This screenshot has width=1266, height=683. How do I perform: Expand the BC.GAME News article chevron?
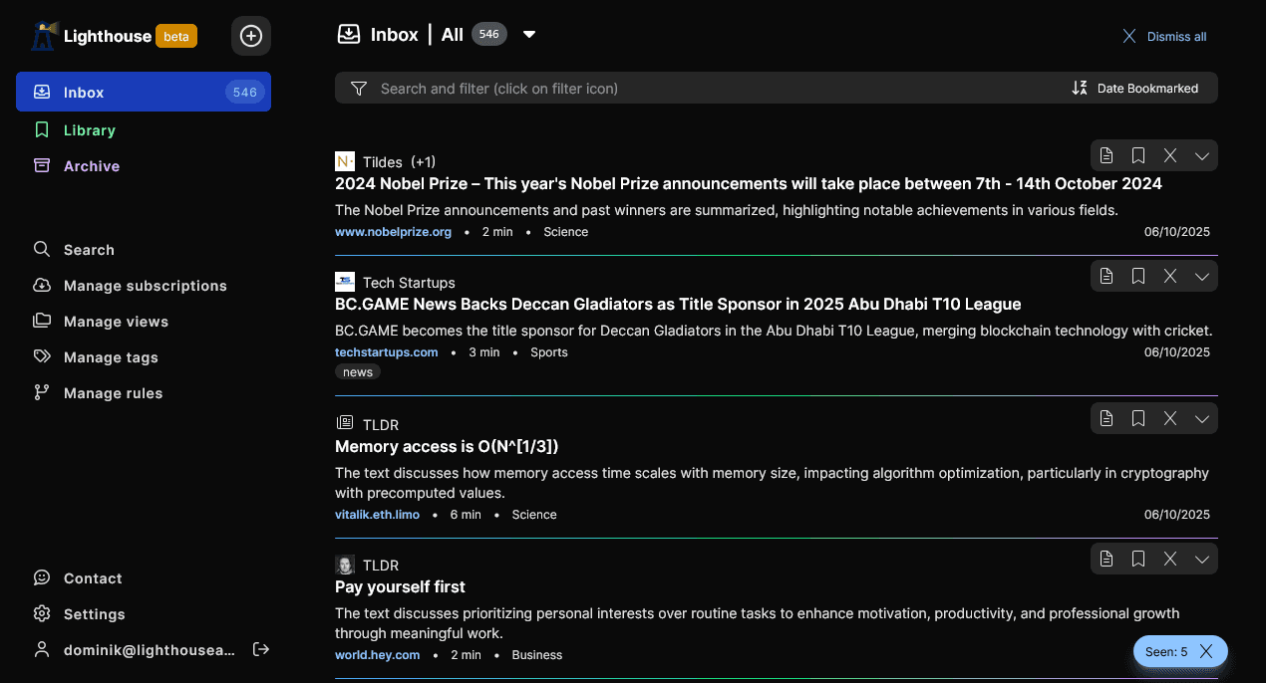click(1201, 276)
